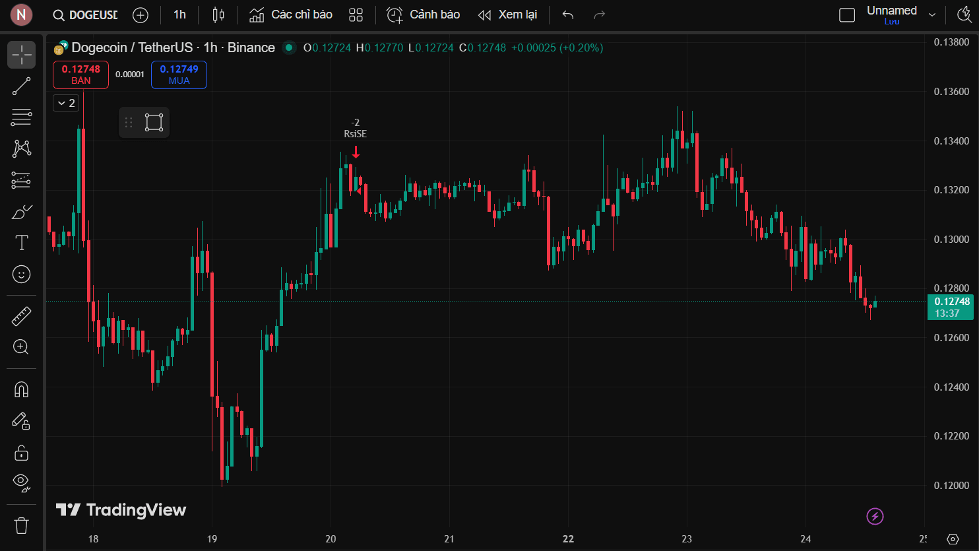Open the indicator templates grid icon

click(x=356, y=15)
